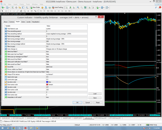Open the Strategy Tester icon

point(27,8)
